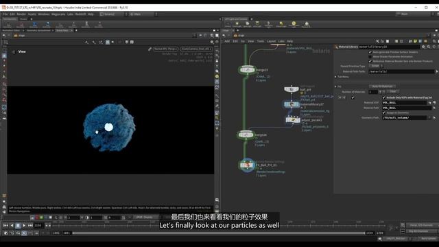
Task: Toggle Auto-generate Preview Surface Shaders checkbox
Action: (370, 52)
